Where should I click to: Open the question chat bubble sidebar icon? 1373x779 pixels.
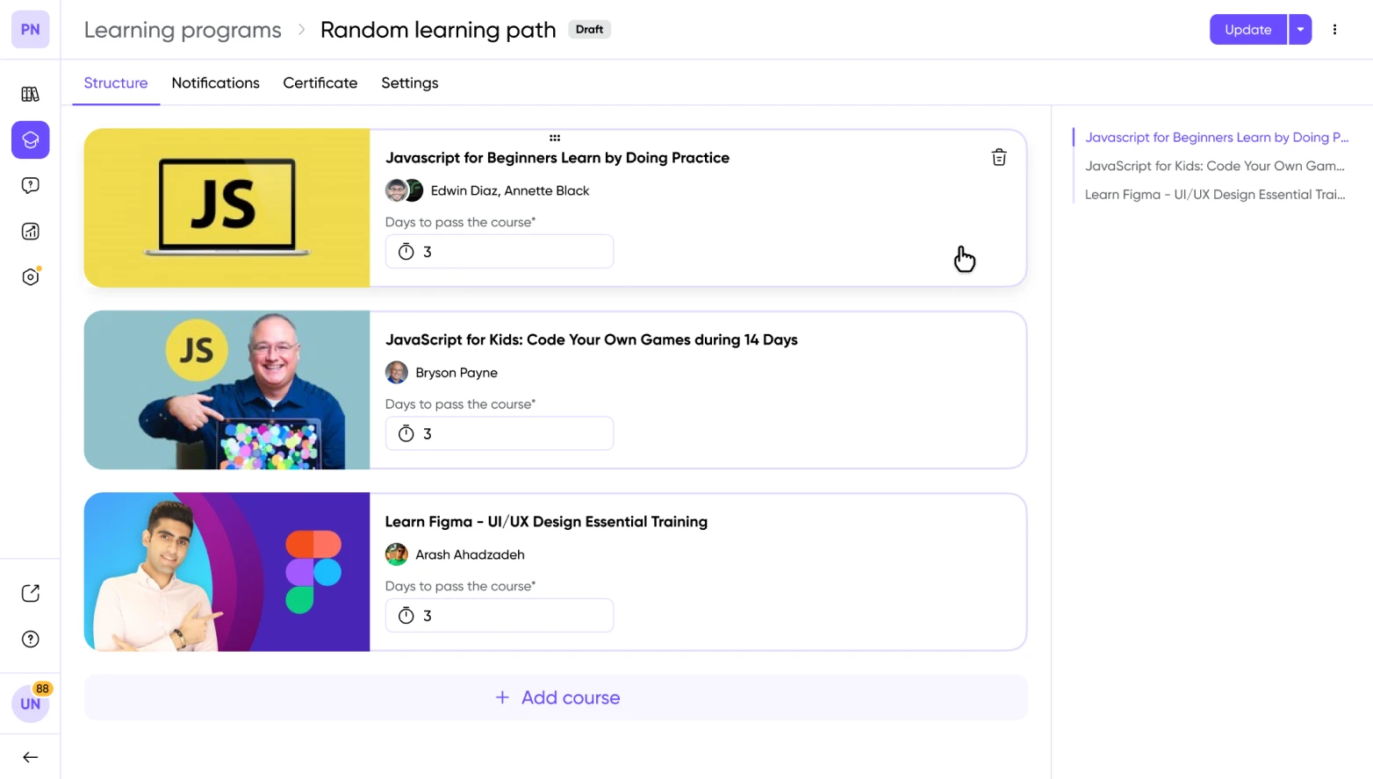pyautogui.click(x=30, y=185)
